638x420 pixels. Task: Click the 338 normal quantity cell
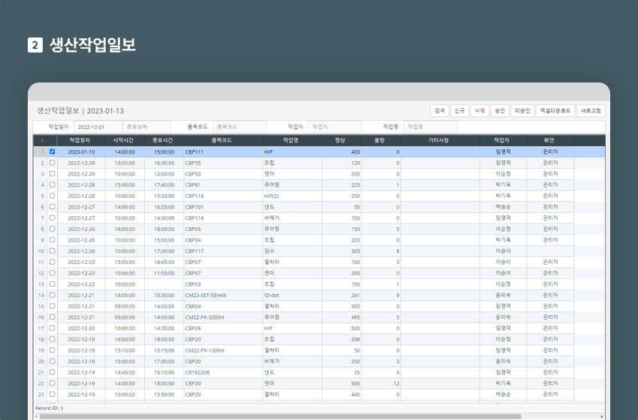pyautogui.click(x=342, y=340)
